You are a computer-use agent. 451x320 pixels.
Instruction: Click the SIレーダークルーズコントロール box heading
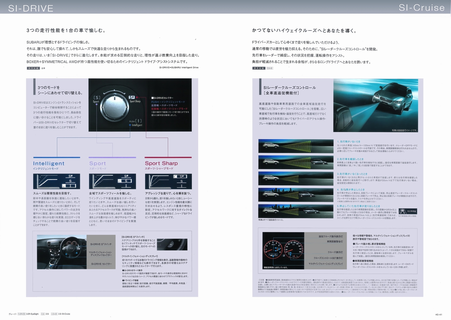289,90
